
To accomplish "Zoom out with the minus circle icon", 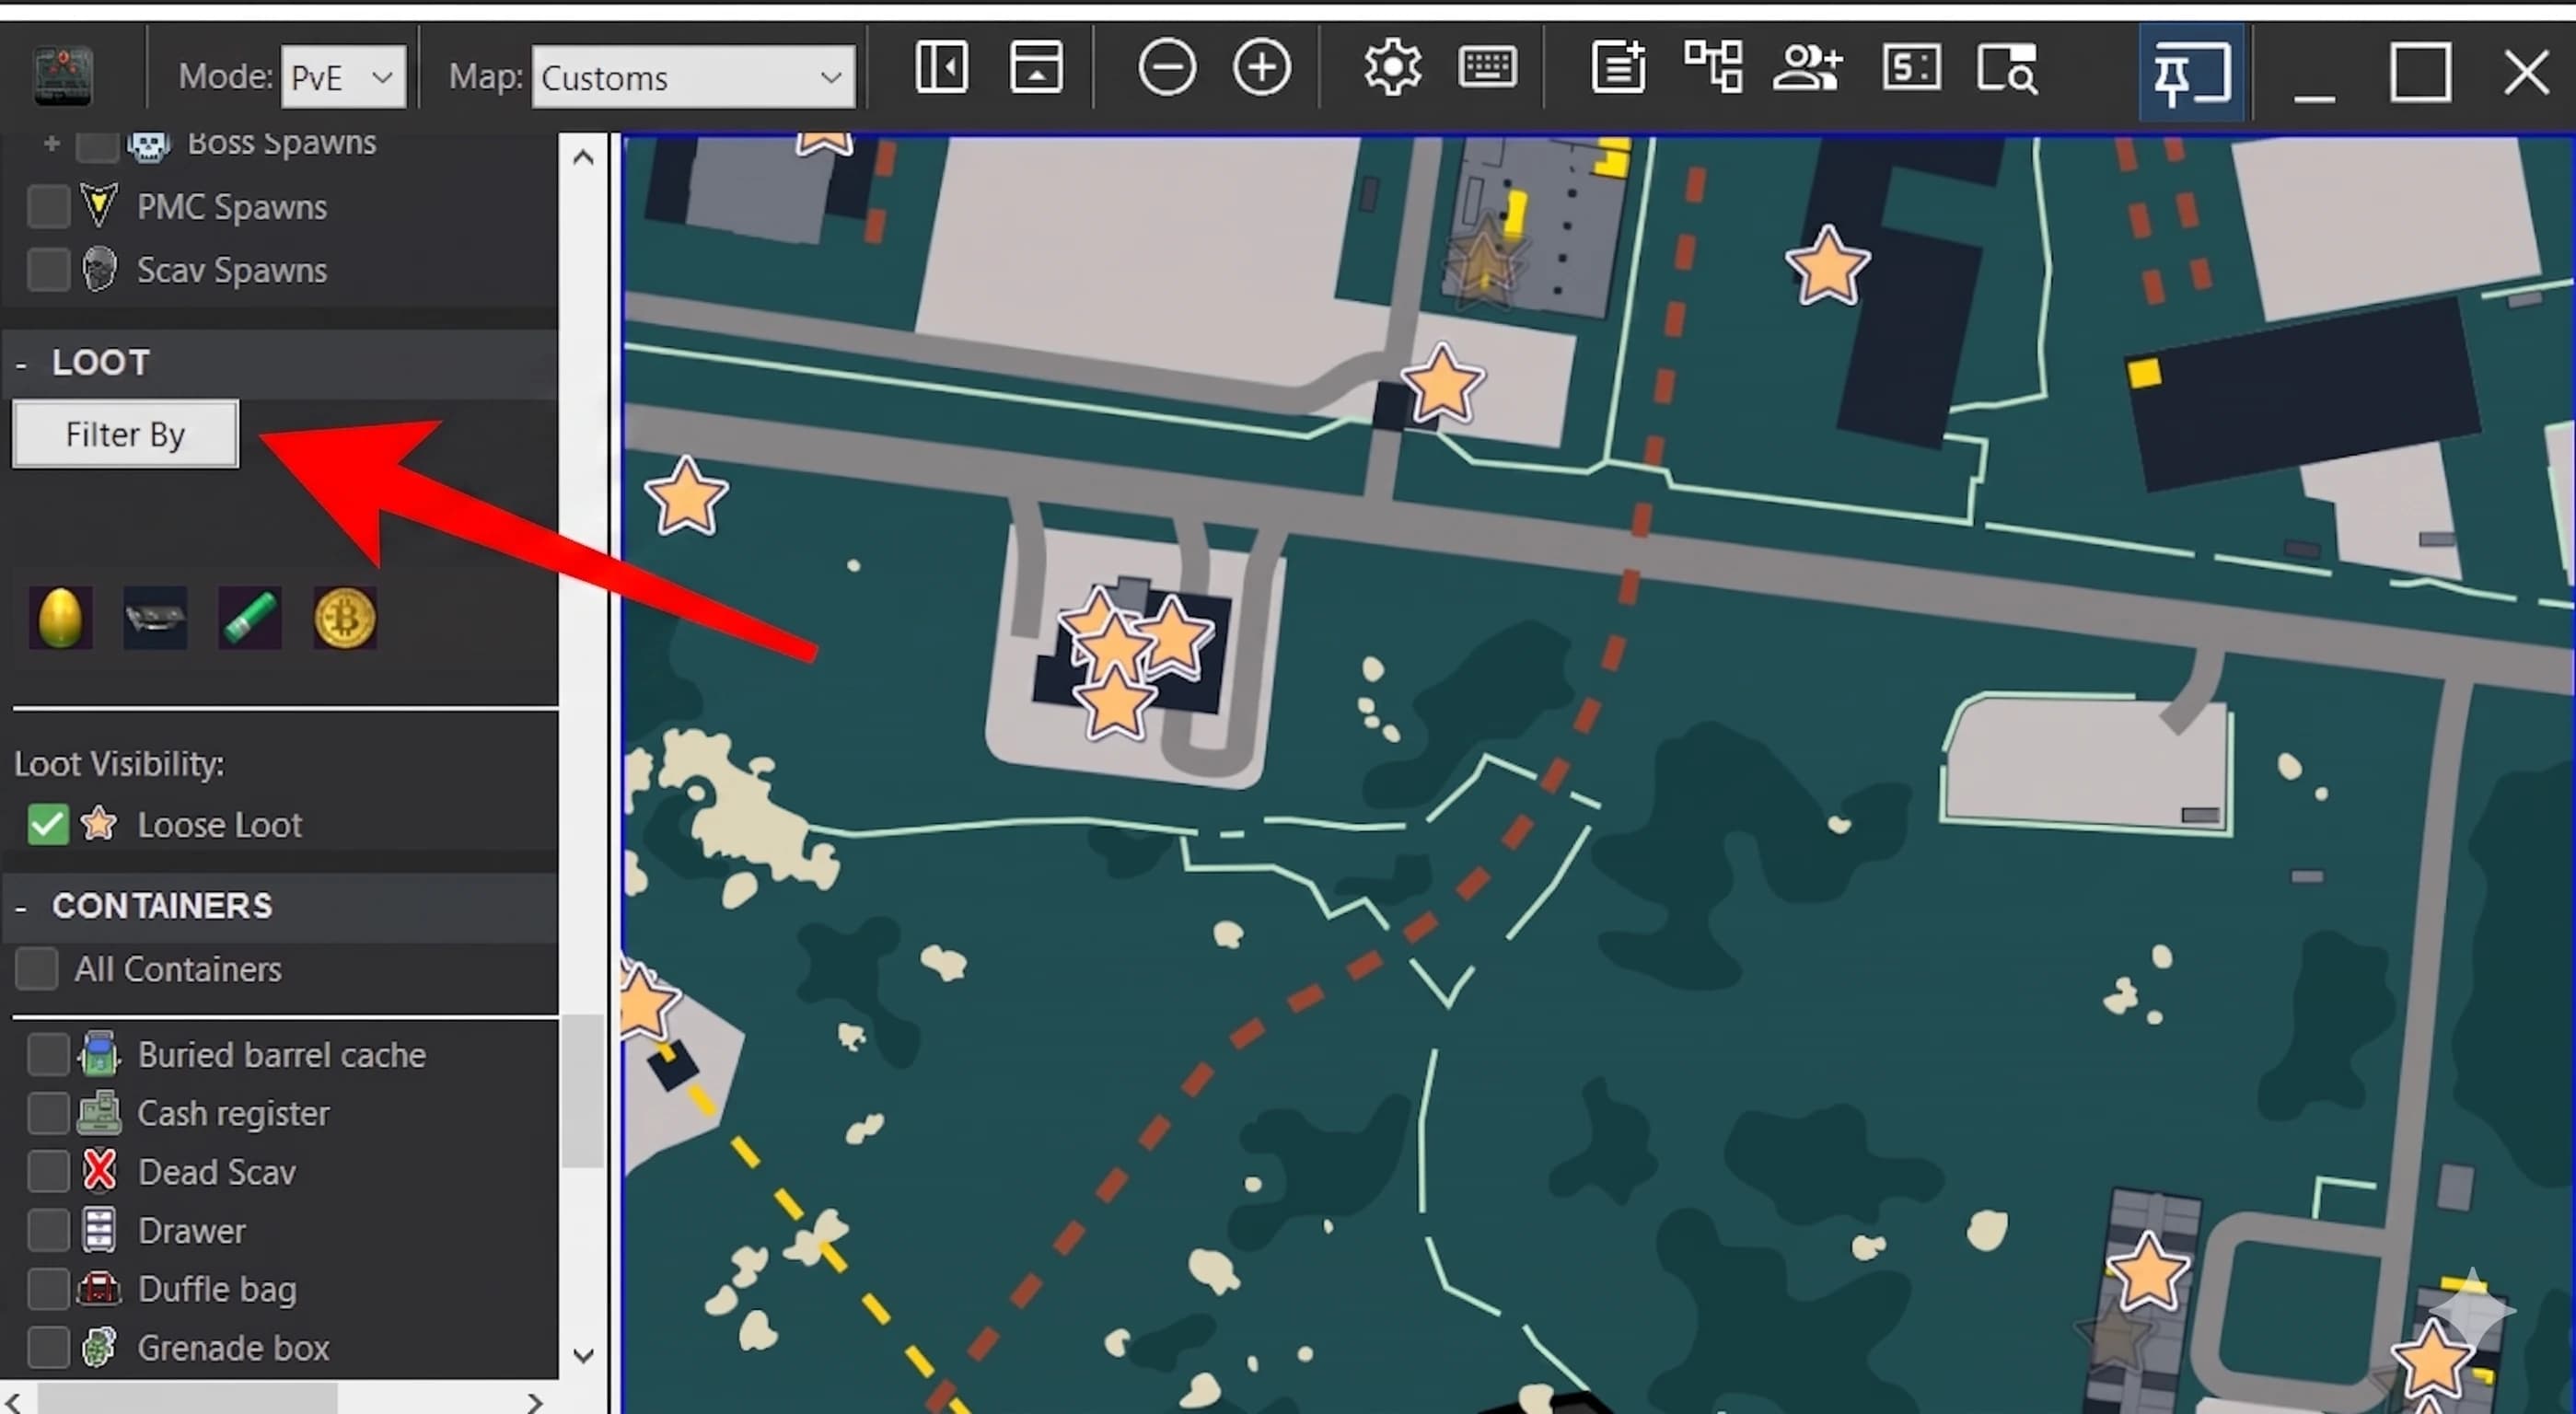I will point(1166,68).
